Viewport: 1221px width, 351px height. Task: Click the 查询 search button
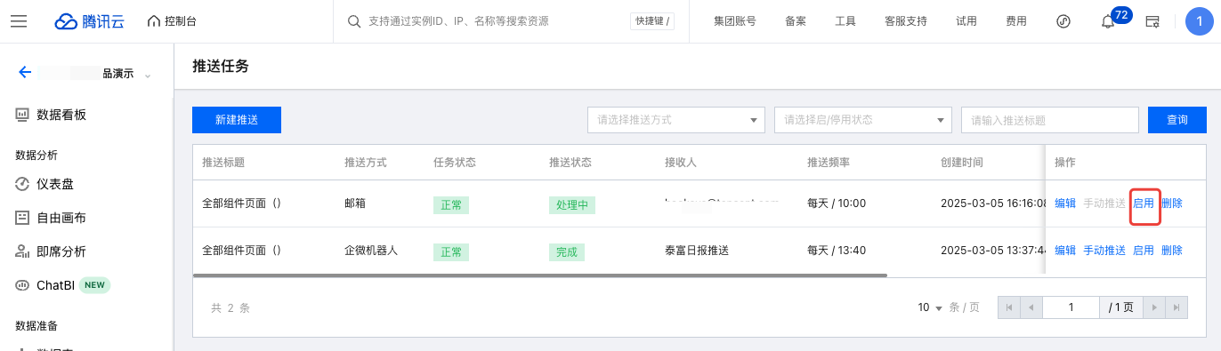tap(1177, 119)
